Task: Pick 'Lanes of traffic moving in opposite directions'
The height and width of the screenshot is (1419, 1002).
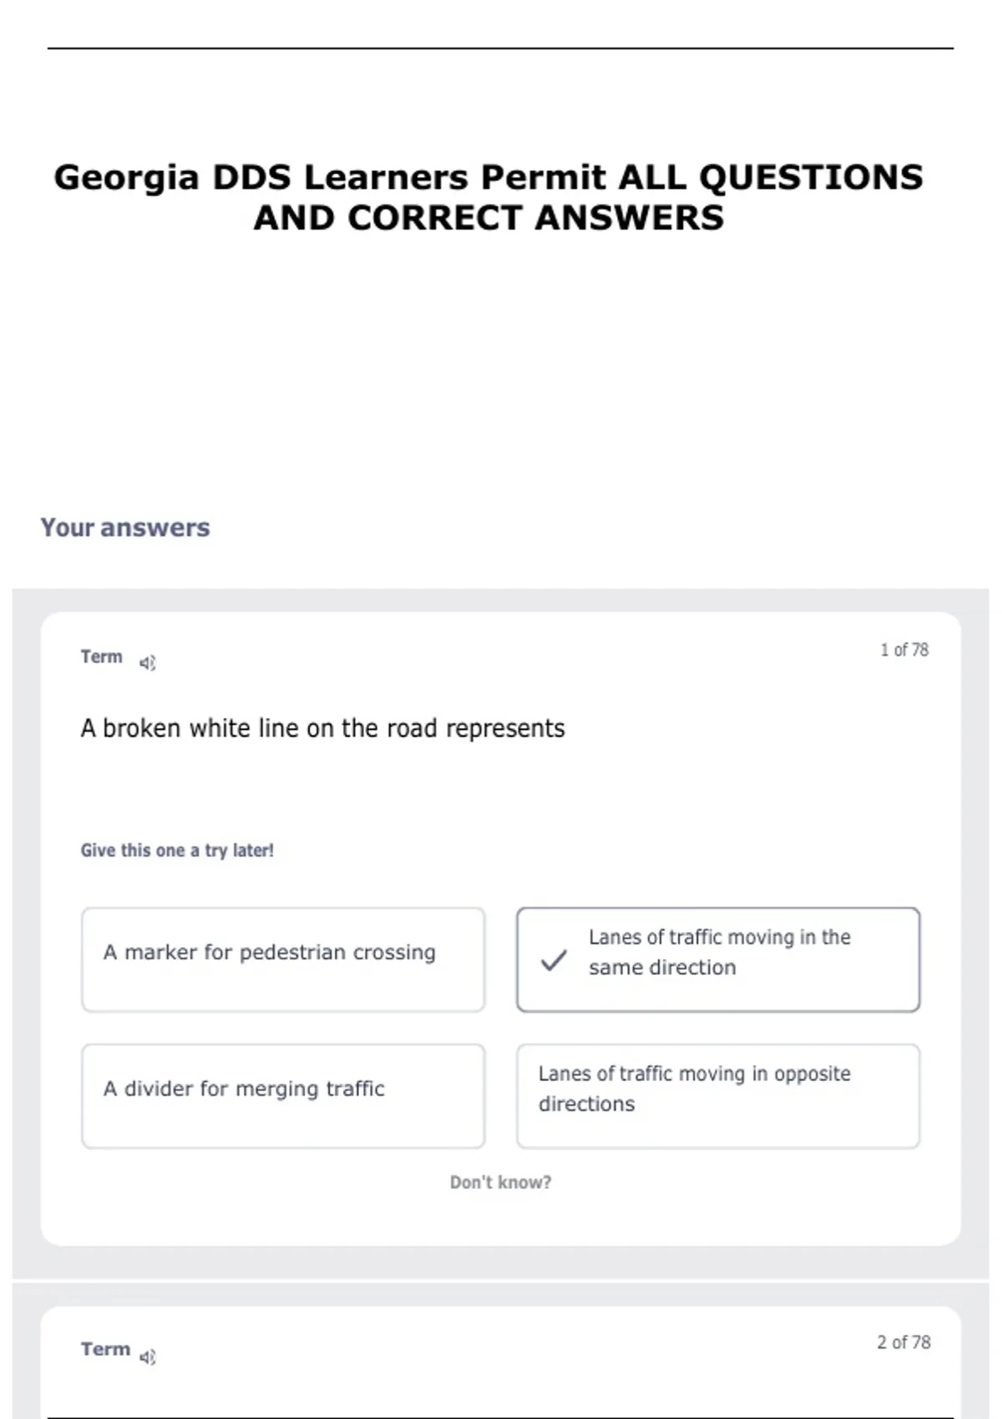Action: [718, 1096]
